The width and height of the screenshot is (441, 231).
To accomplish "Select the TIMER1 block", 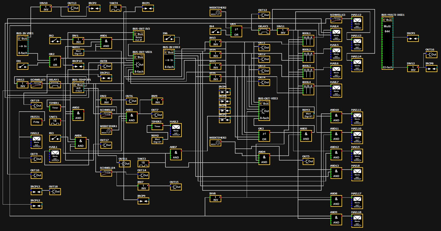I will coord(55,108).
